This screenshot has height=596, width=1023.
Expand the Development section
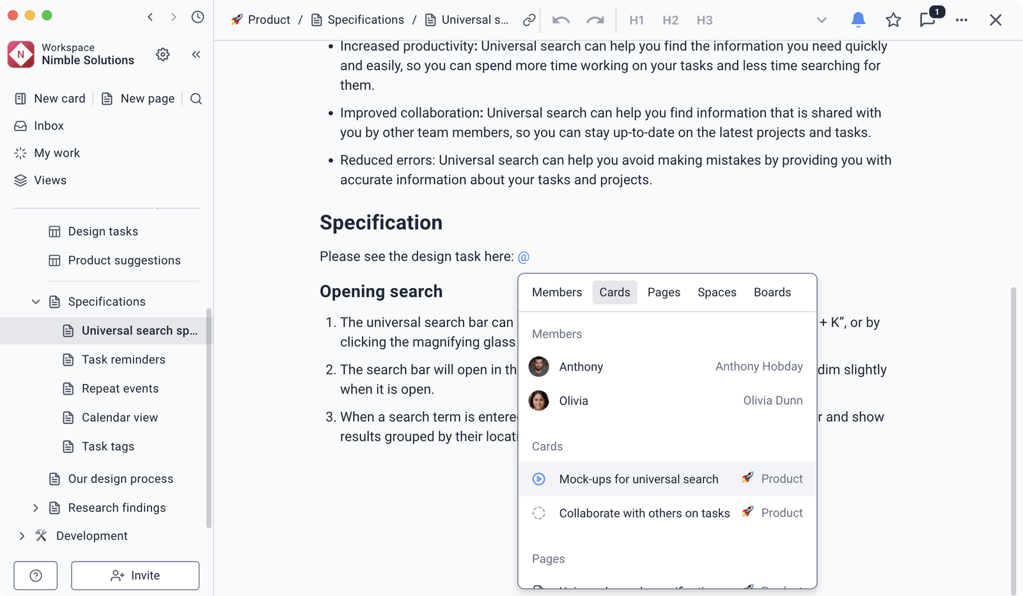[x=22, y=535]
